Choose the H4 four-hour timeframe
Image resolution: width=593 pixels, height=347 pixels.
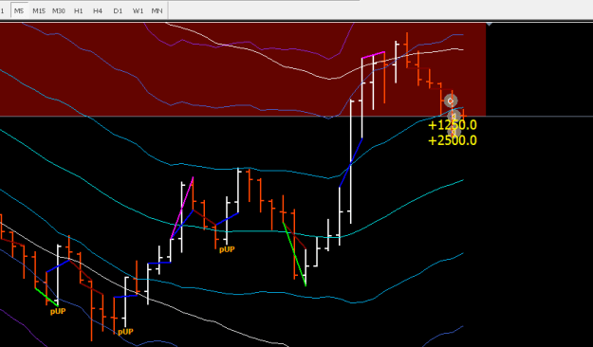click(98, 11)
